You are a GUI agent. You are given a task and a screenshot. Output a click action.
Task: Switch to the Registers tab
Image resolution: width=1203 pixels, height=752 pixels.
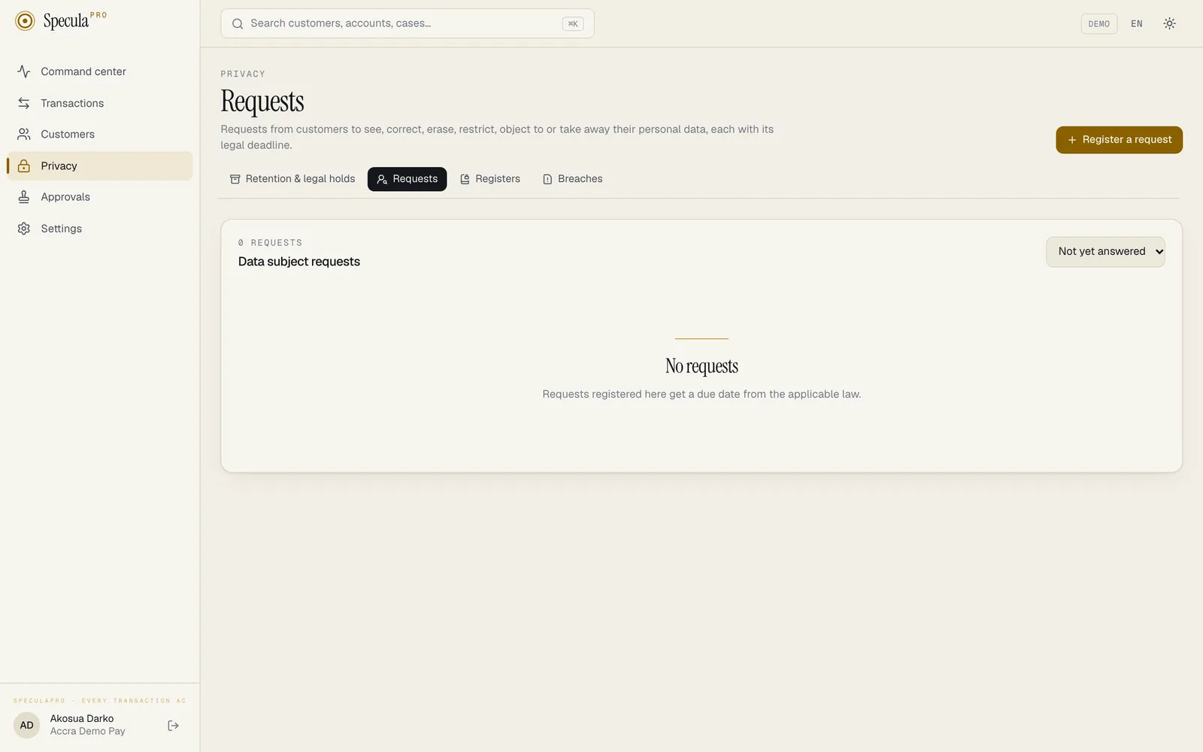point(490,179)
